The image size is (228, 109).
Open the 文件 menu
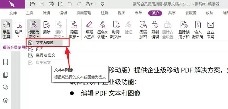coord(13,13)
